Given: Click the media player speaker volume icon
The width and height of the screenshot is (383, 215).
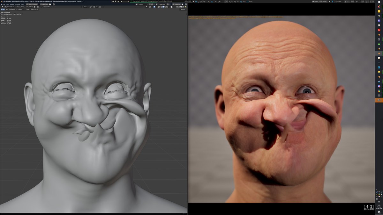Looking at the screenshot, I should [122, 1].
